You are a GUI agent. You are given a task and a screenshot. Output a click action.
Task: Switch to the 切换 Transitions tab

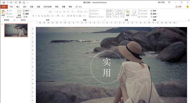point(32,7)
